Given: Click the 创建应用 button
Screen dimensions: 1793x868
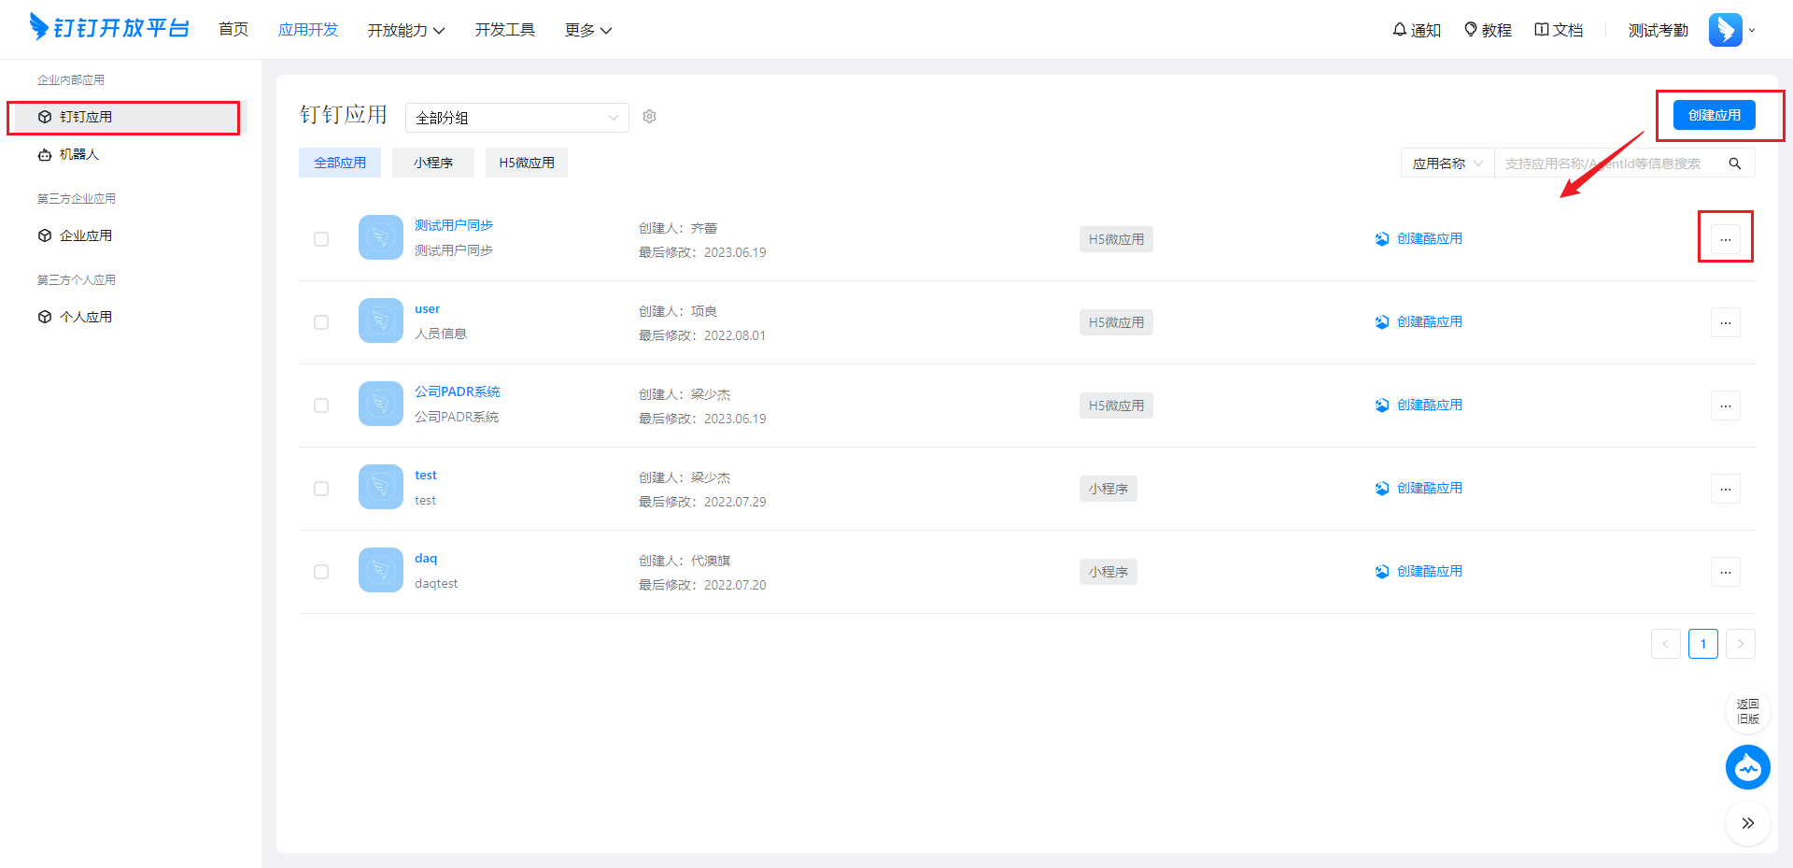Looking at the screenshot, I should (1715, 115).
